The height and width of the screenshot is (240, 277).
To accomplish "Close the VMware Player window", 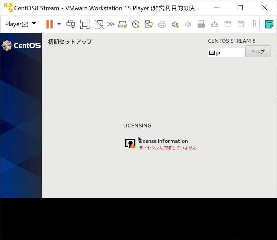I will (265, 8).
